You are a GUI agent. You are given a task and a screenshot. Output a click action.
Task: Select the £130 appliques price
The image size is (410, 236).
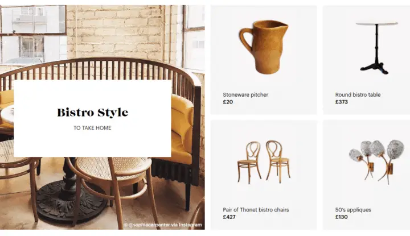pyautogui.click(x=342, y=217)
